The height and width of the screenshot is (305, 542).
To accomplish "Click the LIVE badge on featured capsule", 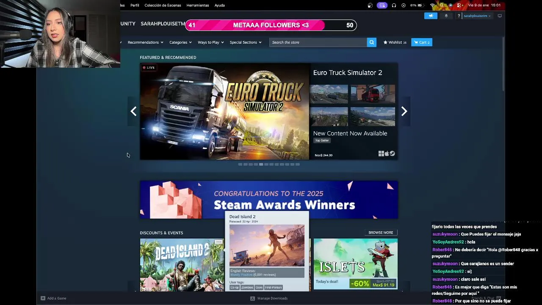I will click(x=149, y=68).
